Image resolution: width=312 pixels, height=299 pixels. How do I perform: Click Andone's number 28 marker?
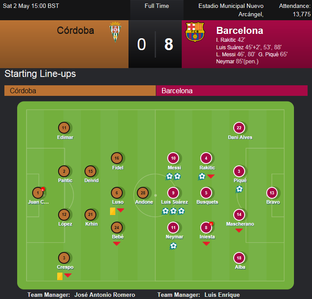[x=143, y=193]
